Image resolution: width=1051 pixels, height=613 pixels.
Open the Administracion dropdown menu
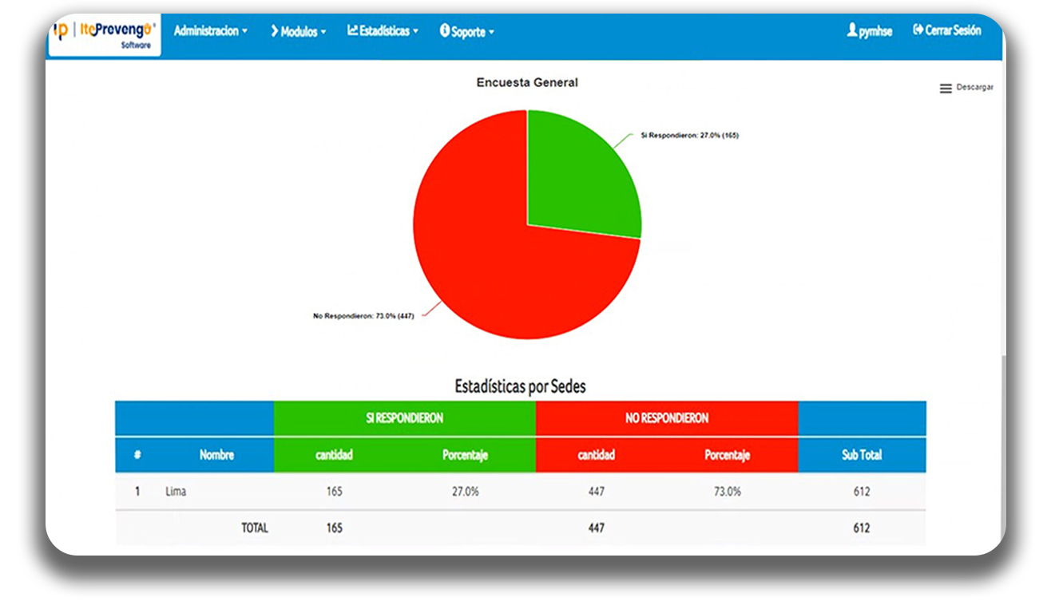[x=211, y=31]
